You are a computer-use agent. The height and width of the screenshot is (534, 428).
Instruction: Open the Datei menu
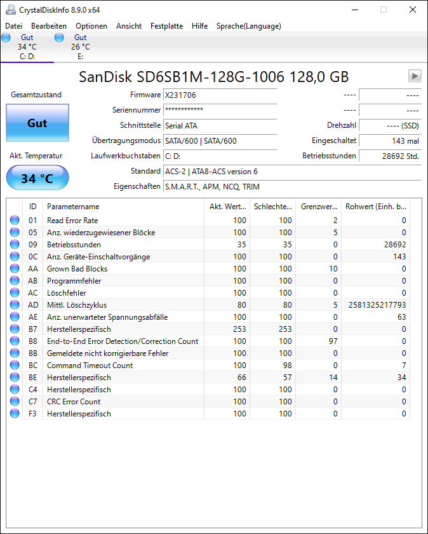[13, 26]
